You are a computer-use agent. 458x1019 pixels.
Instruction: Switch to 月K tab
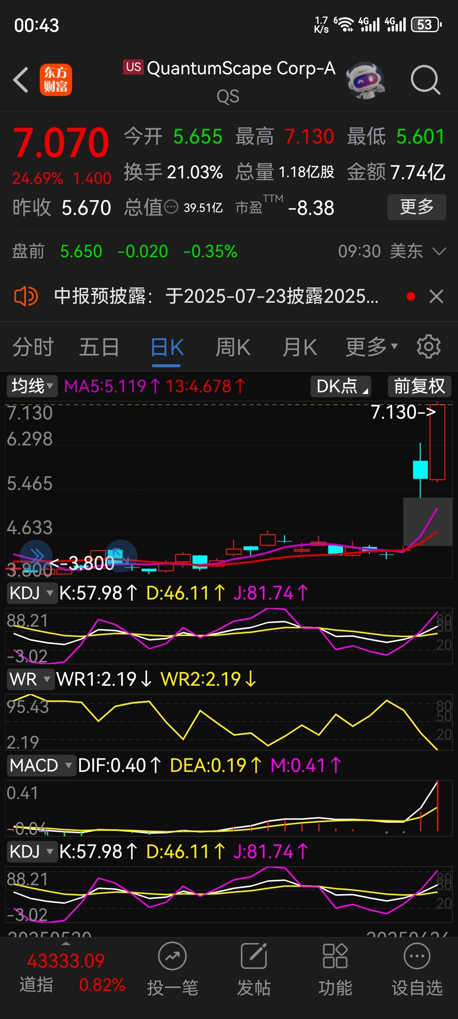[x=299, y=347]
